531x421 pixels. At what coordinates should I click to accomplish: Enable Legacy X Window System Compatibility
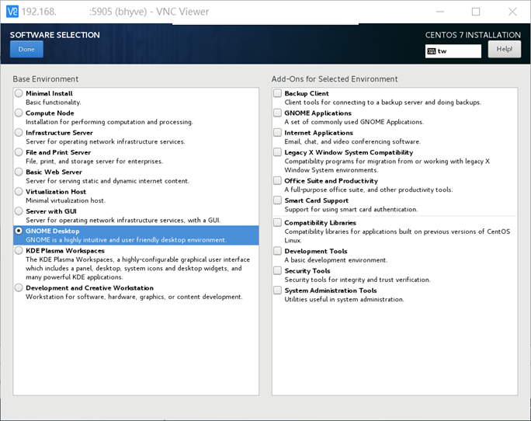[x=277, y=152]
